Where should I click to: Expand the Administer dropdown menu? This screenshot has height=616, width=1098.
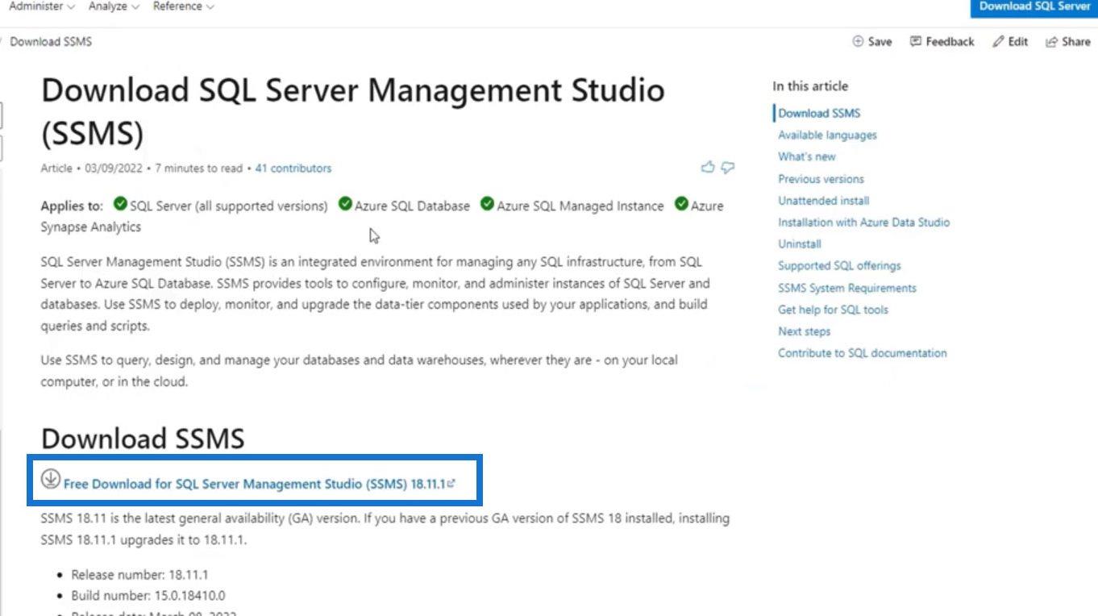point(41,6)
